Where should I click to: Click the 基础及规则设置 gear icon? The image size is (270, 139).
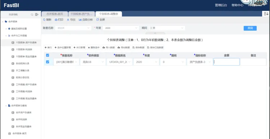(9, 28)
